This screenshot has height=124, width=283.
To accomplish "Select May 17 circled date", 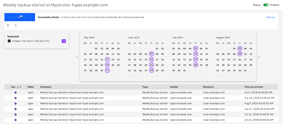I will (x=107, y=60).
